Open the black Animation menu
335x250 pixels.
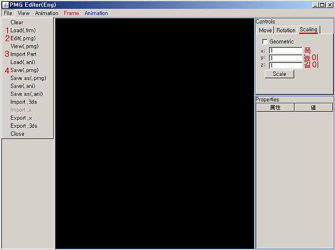click(x=47, y=13)
